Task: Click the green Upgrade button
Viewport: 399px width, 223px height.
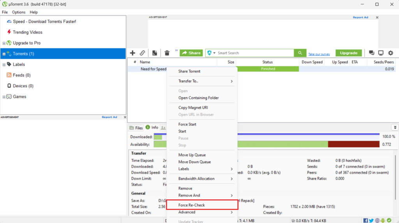Action: (x=349, y=53)
